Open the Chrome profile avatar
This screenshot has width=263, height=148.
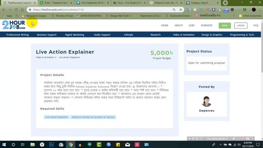click(254, 10)
